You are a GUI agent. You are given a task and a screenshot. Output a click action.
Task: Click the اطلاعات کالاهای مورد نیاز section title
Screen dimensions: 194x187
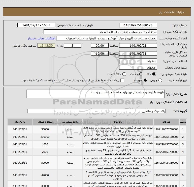click(x=168, y=102)
